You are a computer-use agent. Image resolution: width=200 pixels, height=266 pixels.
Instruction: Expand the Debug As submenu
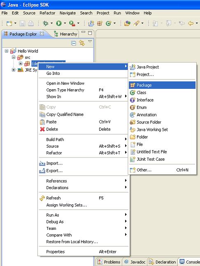83,222
